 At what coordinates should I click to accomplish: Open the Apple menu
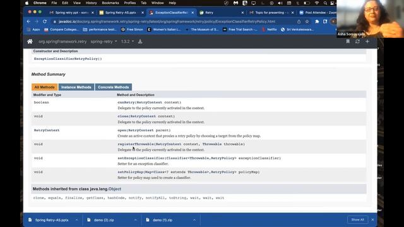pyautogui.click(x=27, y=3)
